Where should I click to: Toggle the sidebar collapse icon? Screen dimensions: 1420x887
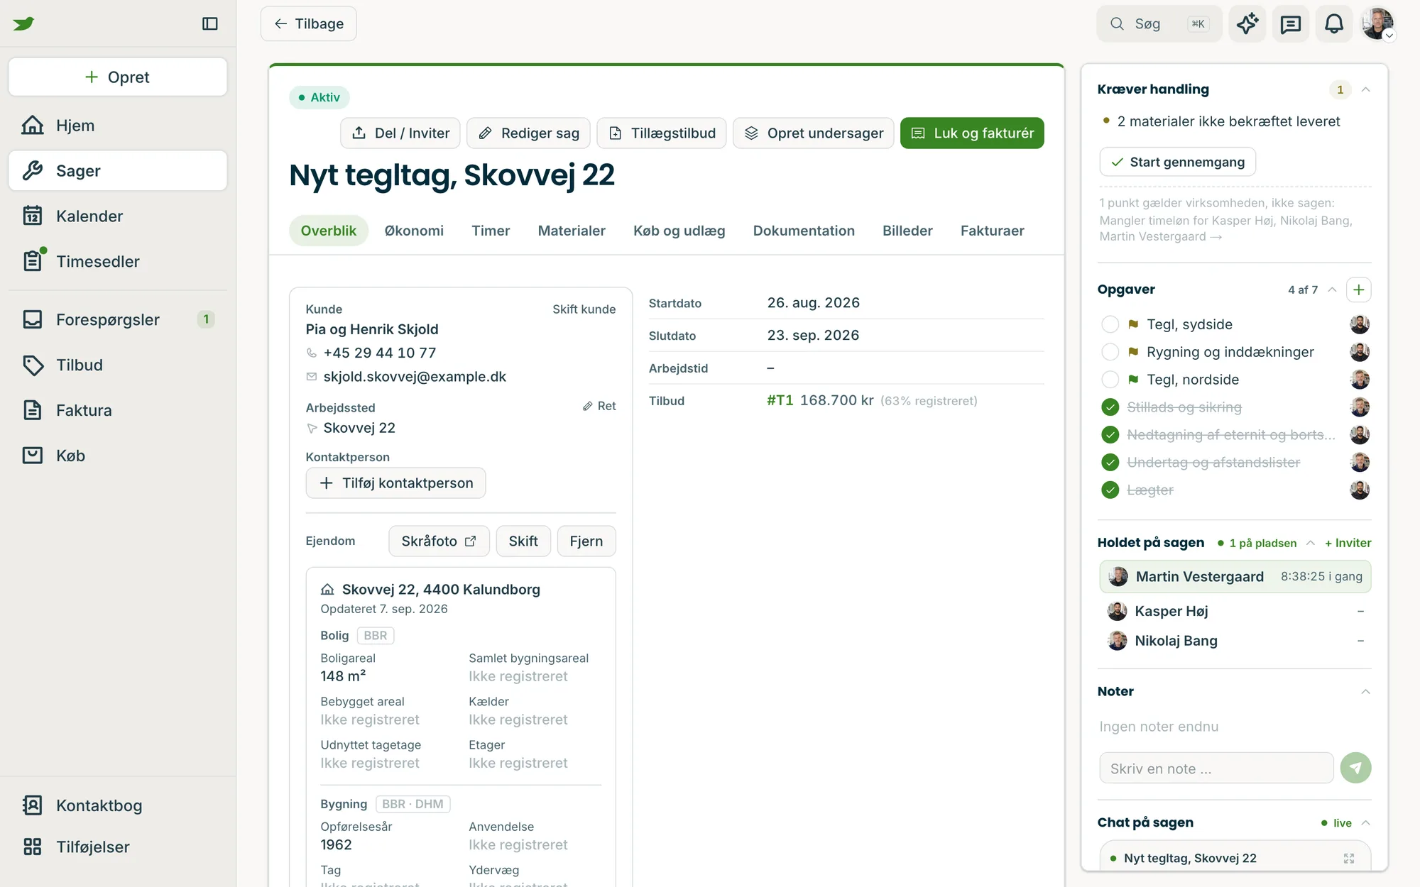point(209,23)
